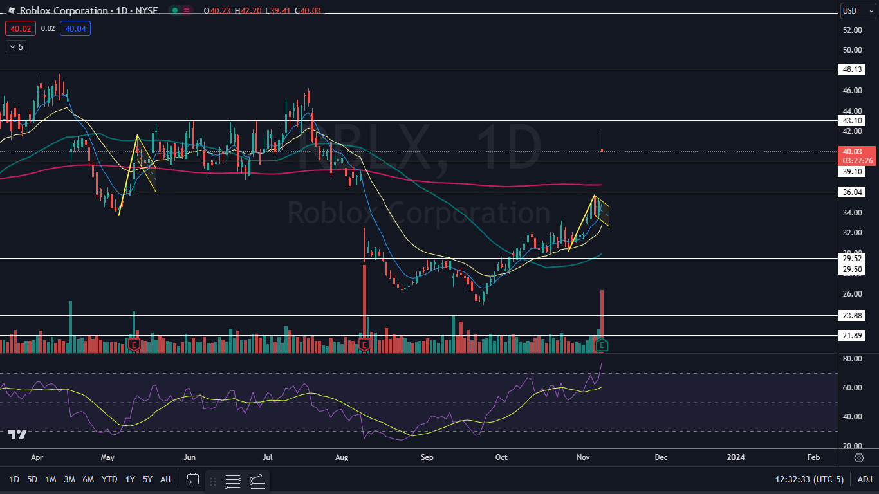Click the tall red November volume bar
The height and width of the screenshot is (494, 879).
[602, 320]
